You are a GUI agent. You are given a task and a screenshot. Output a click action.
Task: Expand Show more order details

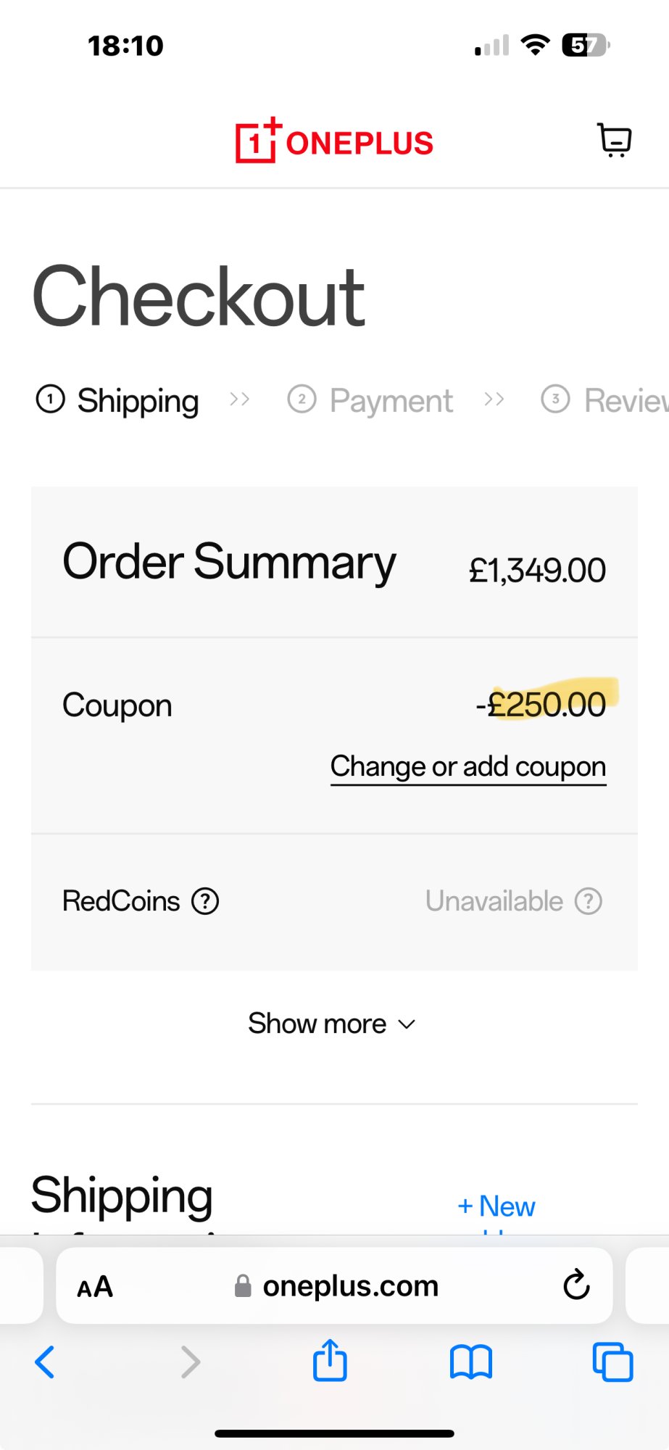point(317,1024)
